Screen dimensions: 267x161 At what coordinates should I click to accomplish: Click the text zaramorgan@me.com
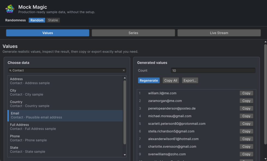pyautogui.click(x=165, y=101)
